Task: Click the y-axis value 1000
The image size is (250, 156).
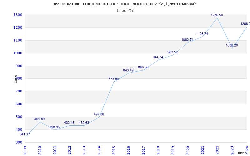Action: click(18, 53)
